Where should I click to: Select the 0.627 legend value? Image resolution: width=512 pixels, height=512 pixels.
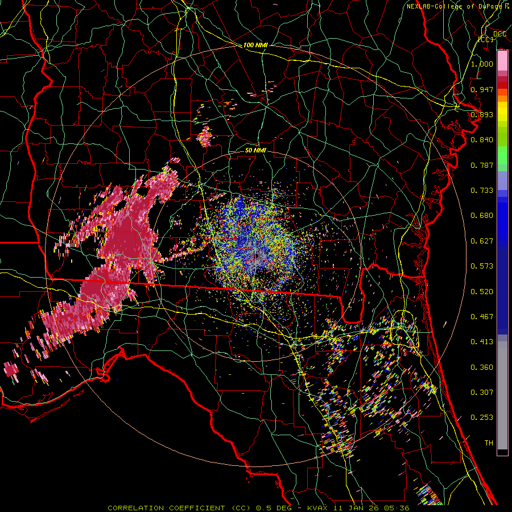[x=482, y=241]
